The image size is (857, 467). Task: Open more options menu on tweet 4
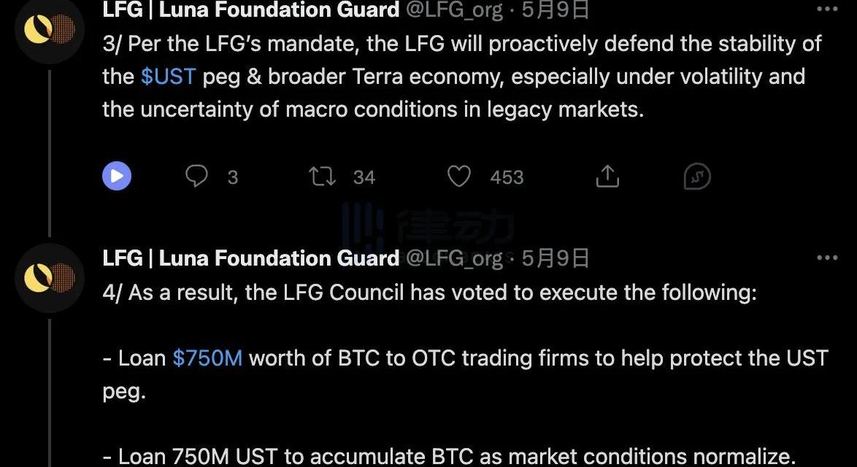[x=827, y=258]
